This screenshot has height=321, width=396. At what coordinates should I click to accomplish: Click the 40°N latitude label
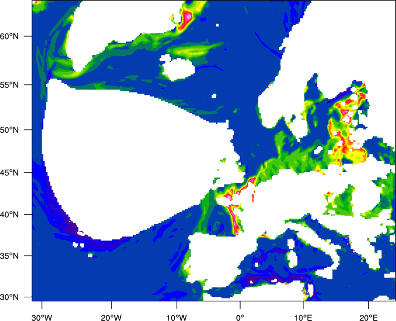click(9, 215)
